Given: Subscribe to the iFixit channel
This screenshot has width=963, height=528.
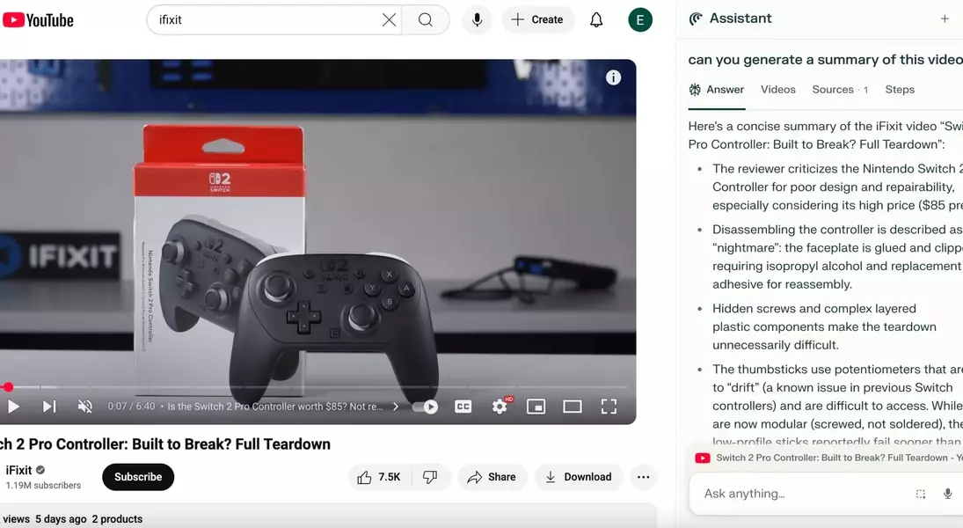Looking at the screenshot, I should coord(138,477).
